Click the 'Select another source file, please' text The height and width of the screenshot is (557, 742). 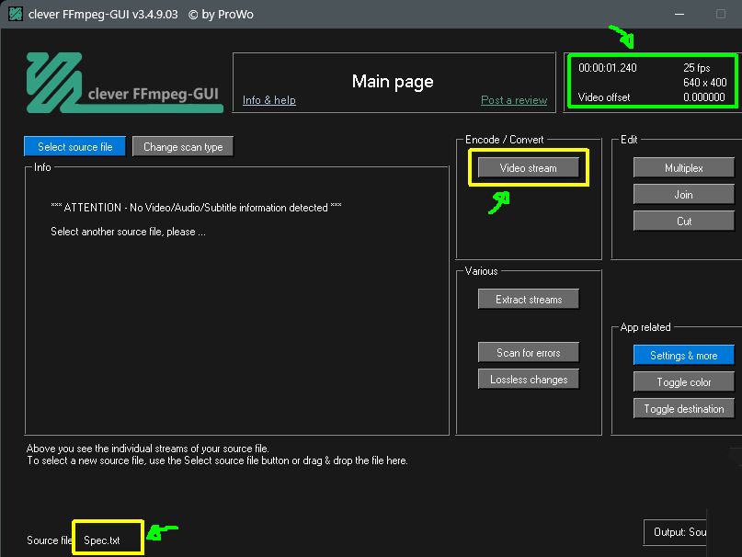pos(128,232)
